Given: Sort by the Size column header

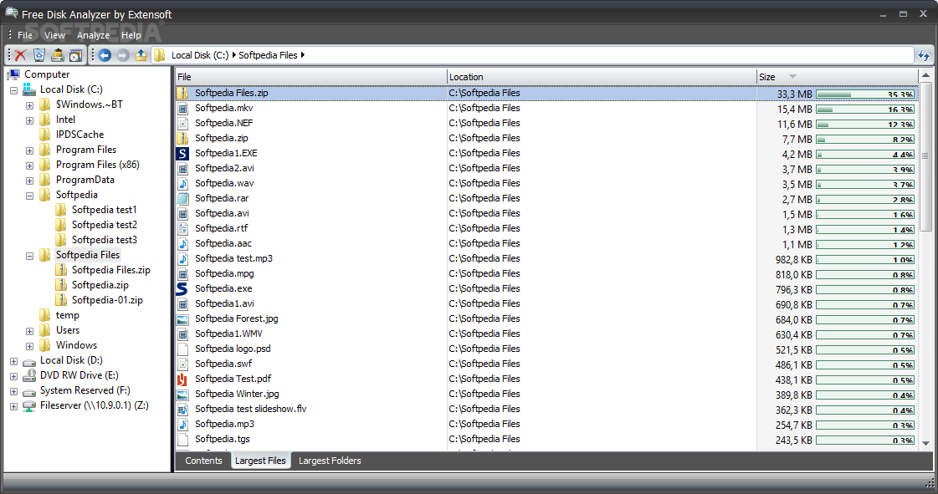Looking at the screenshot, I should (838, 77).
